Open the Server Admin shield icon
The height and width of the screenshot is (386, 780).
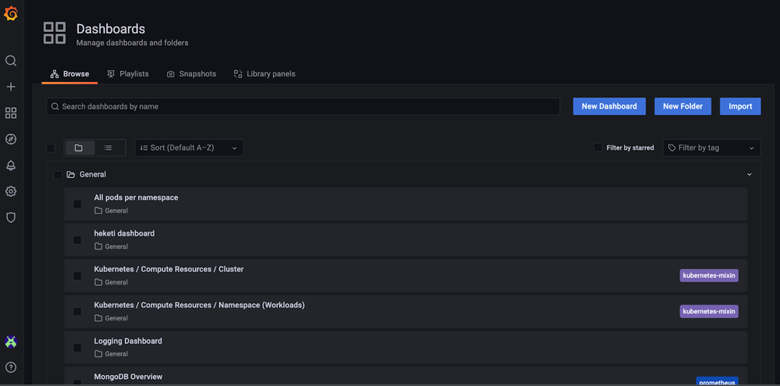[x=11, y=218]
